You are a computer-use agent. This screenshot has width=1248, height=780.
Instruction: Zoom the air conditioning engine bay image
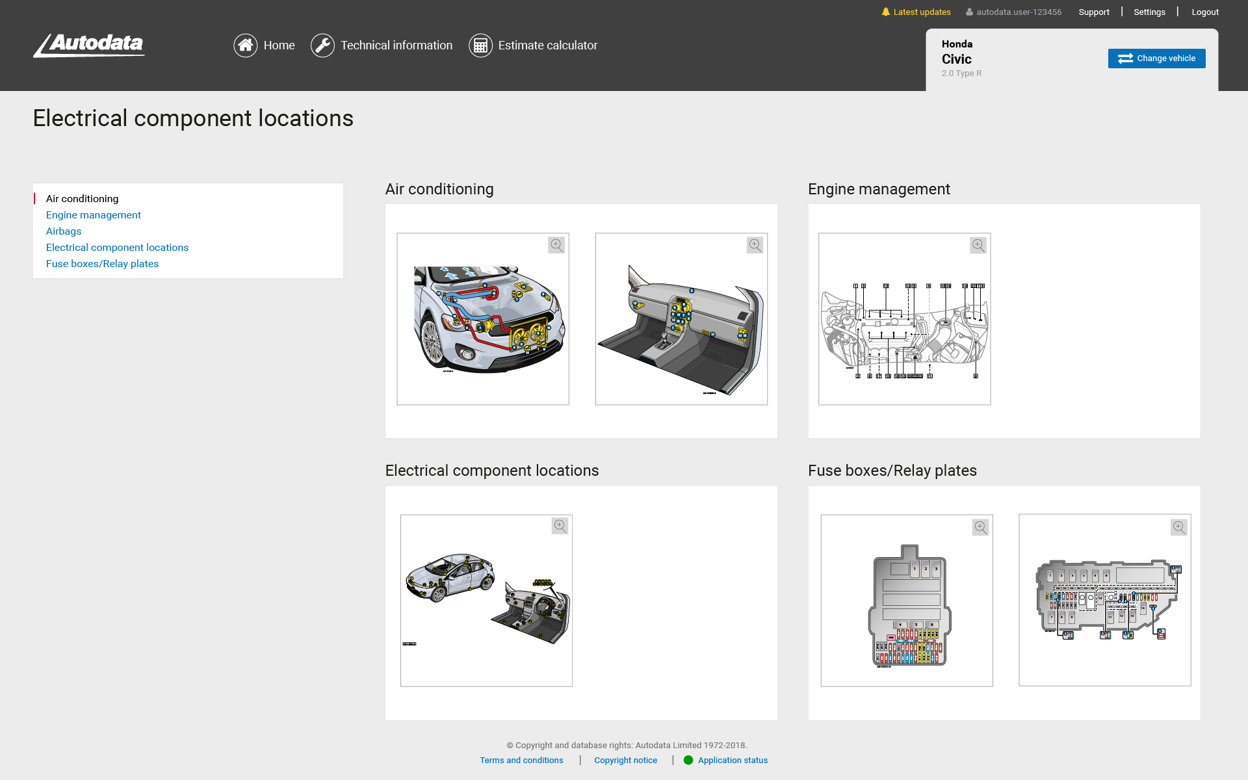coord(556,245)
